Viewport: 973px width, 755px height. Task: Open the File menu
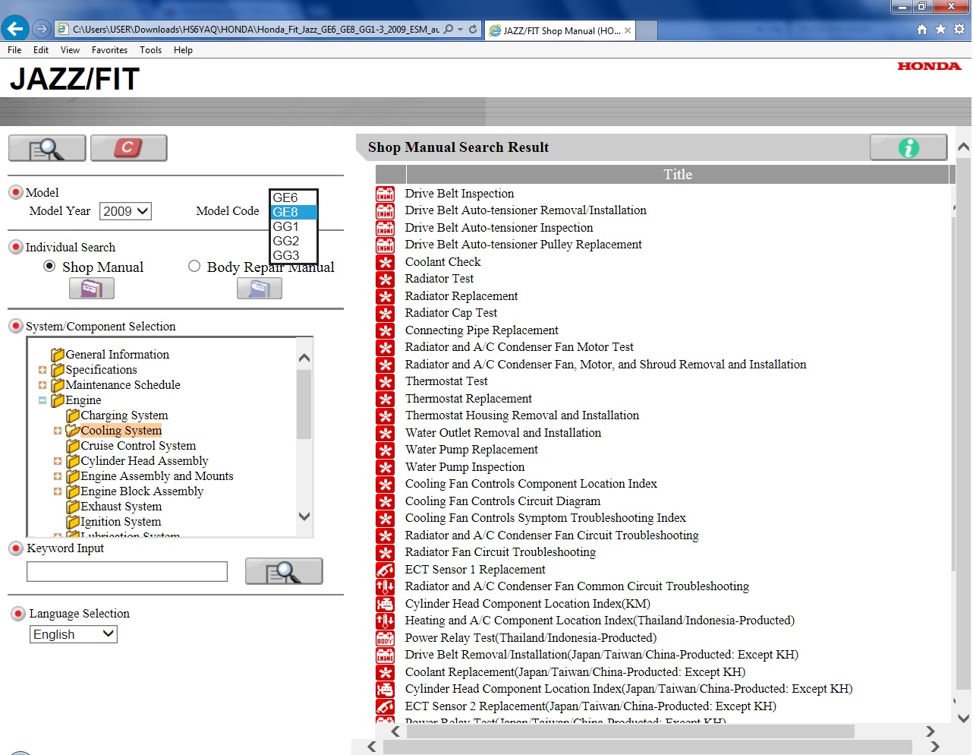coord(14,50)
